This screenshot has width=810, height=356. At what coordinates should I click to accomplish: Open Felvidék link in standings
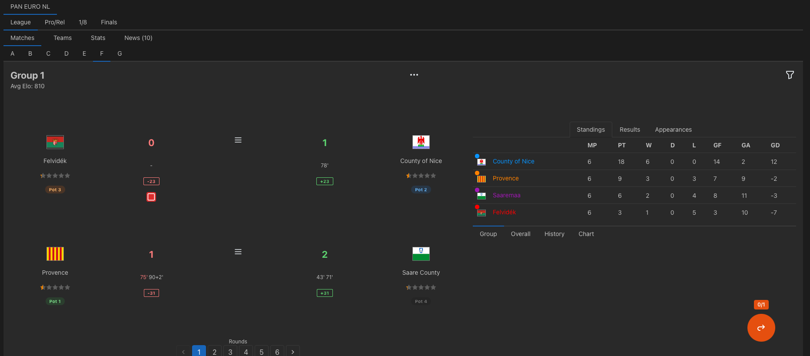pos(505,212)
